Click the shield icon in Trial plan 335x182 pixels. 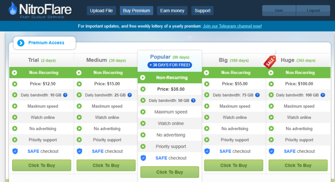(x=15, y=151)
